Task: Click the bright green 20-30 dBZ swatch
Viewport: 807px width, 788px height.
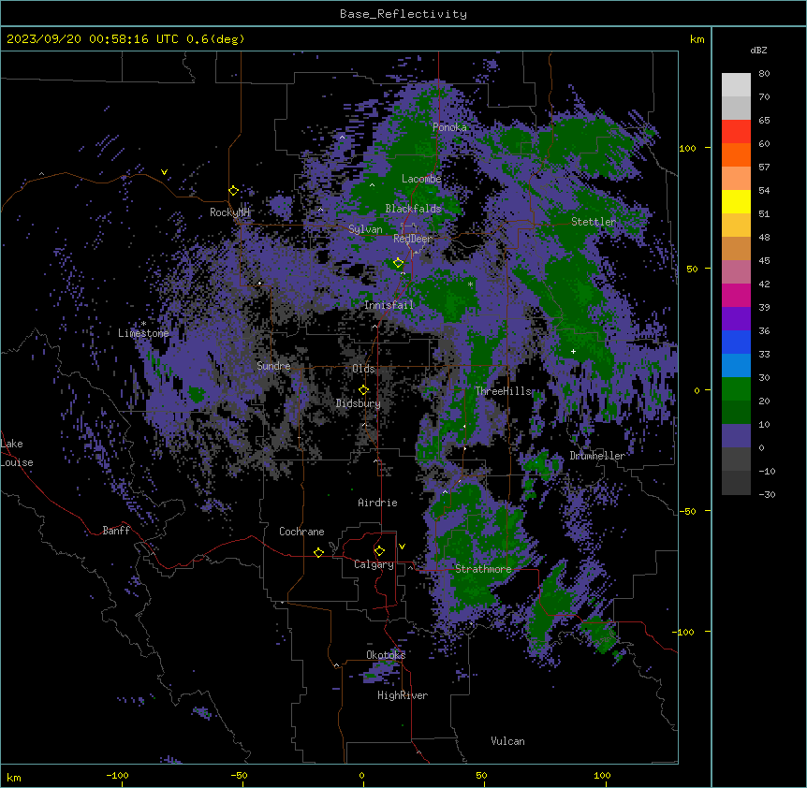Action: click(x=736, y=389)
